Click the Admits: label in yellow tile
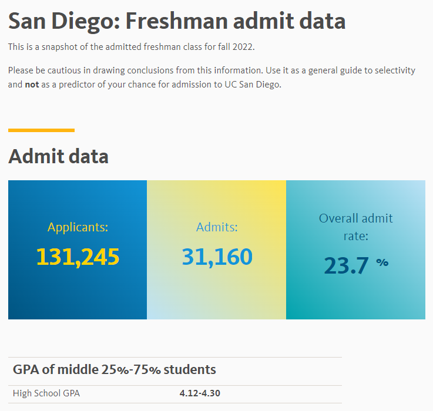This screenshot has height=411, width=433. click(217, 227)
